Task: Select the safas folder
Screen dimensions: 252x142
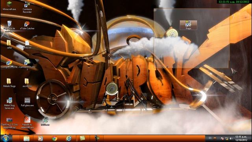Action: click(9, 45)
